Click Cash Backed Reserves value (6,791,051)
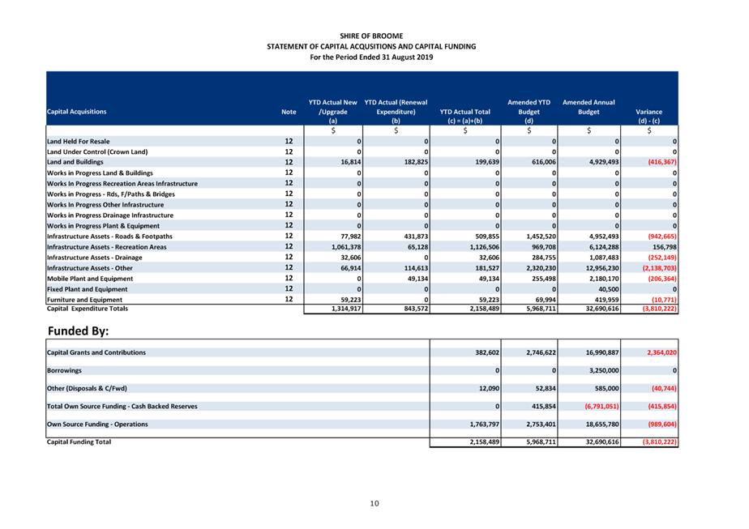This screenshot has width=749, height=529. click(601, 407)
